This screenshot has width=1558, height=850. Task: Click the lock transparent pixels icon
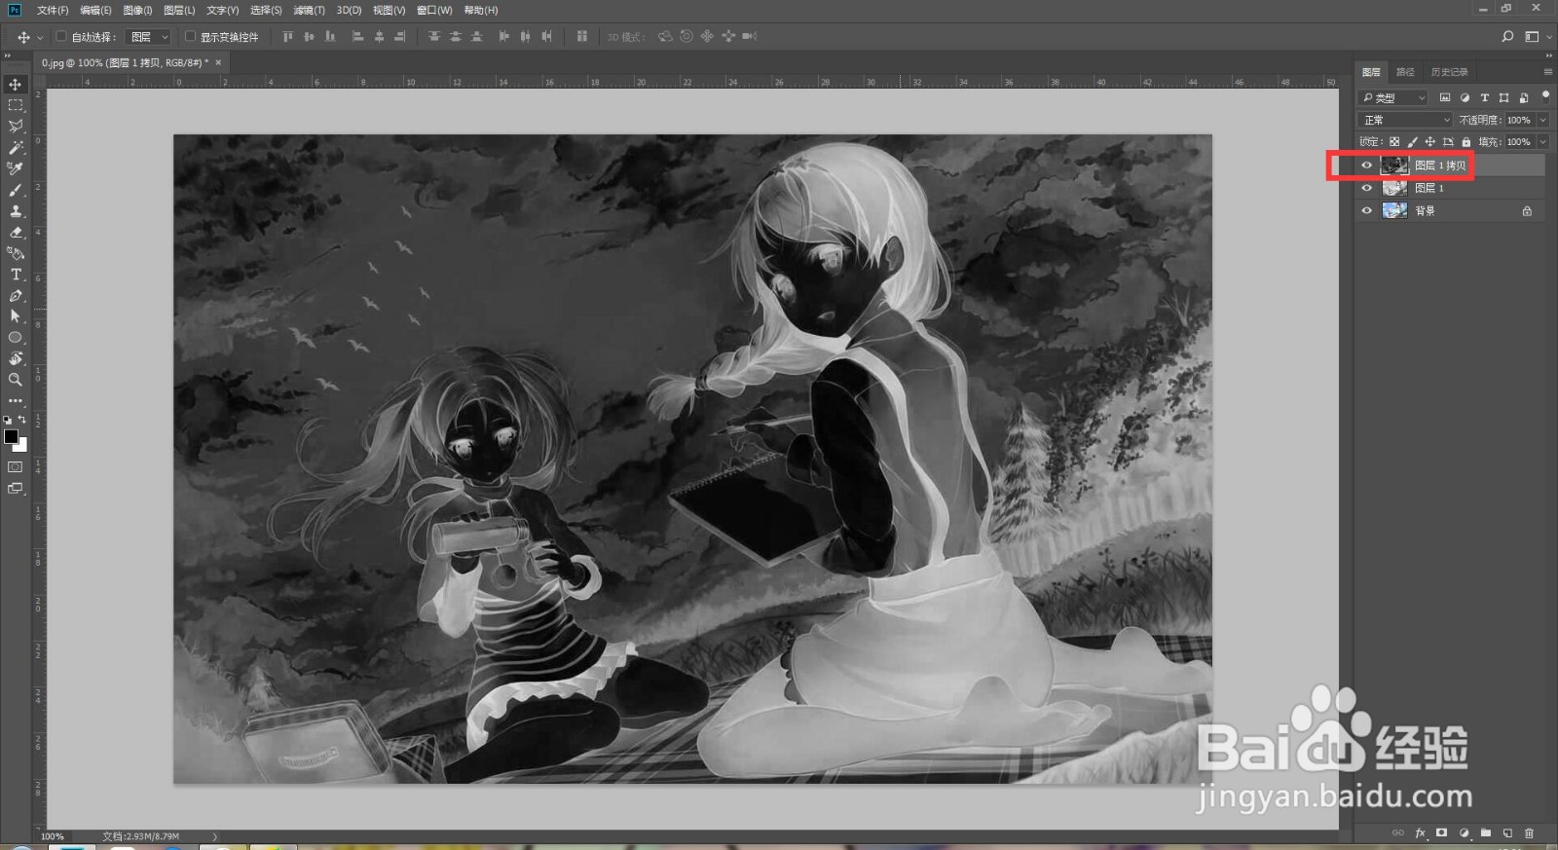1394,142
